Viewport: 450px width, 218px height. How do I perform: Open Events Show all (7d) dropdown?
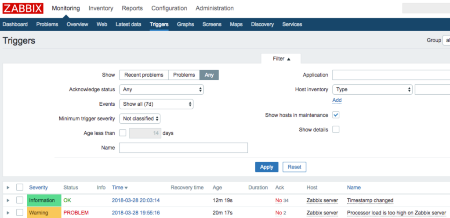156,104
